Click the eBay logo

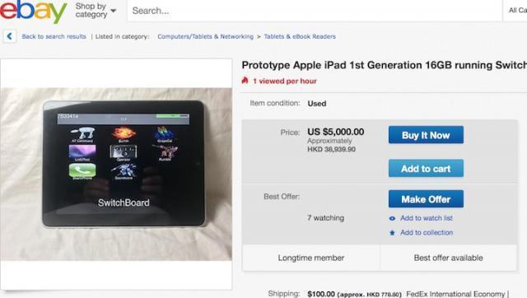33,11
